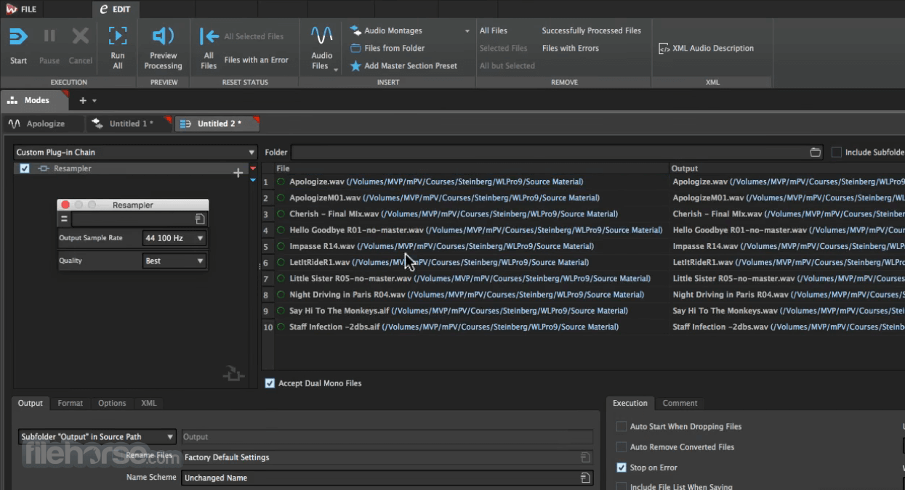Switch to the Apologize tab
The width and height of the screenshot is (905, 490).
coord(43,124)
